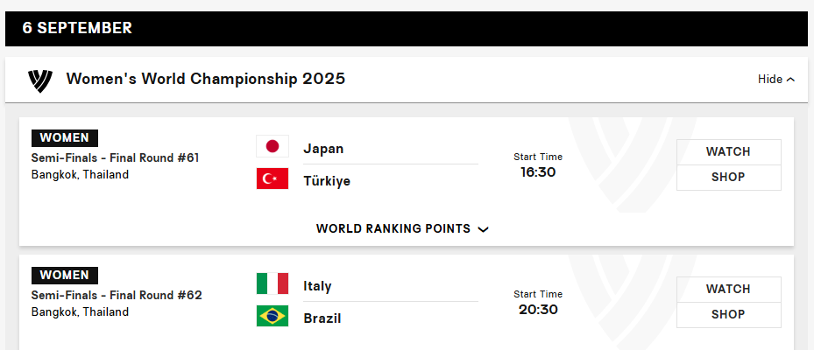Open Shop for Japan vs Türkiye match
This screenshot has width=814, height=350.
point(728,177)
